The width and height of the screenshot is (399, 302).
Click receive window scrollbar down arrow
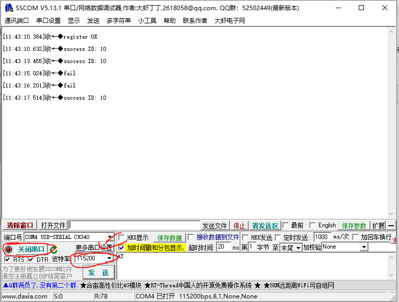(391, 214)
